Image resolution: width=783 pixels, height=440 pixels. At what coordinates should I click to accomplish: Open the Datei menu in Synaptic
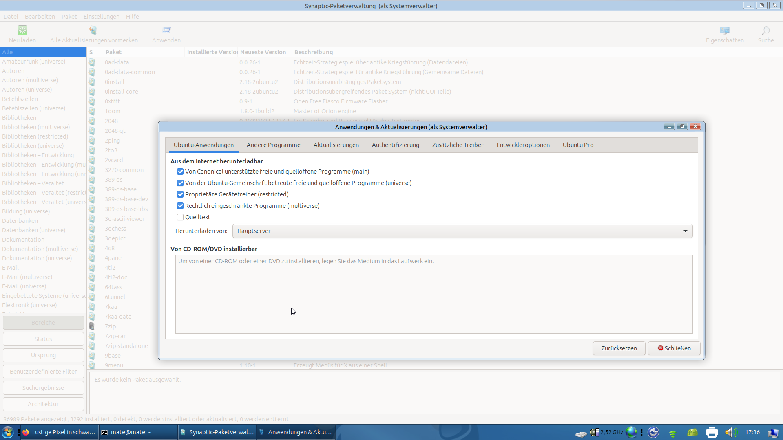11,17
